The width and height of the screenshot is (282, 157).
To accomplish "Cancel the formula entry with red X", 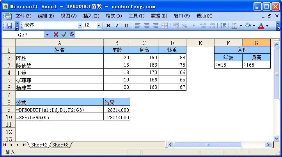I will click(x=56, y=35).
